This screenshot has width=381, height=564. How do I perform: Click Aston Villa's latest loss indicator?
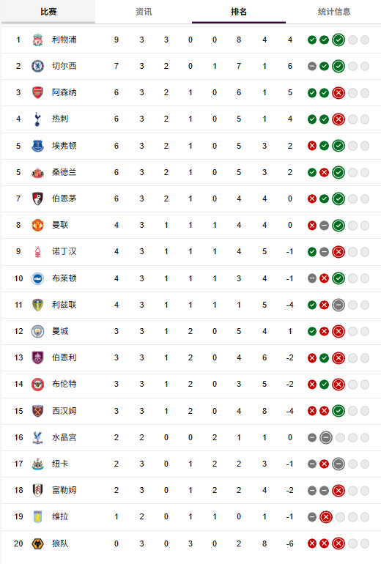tap(326, 517)
